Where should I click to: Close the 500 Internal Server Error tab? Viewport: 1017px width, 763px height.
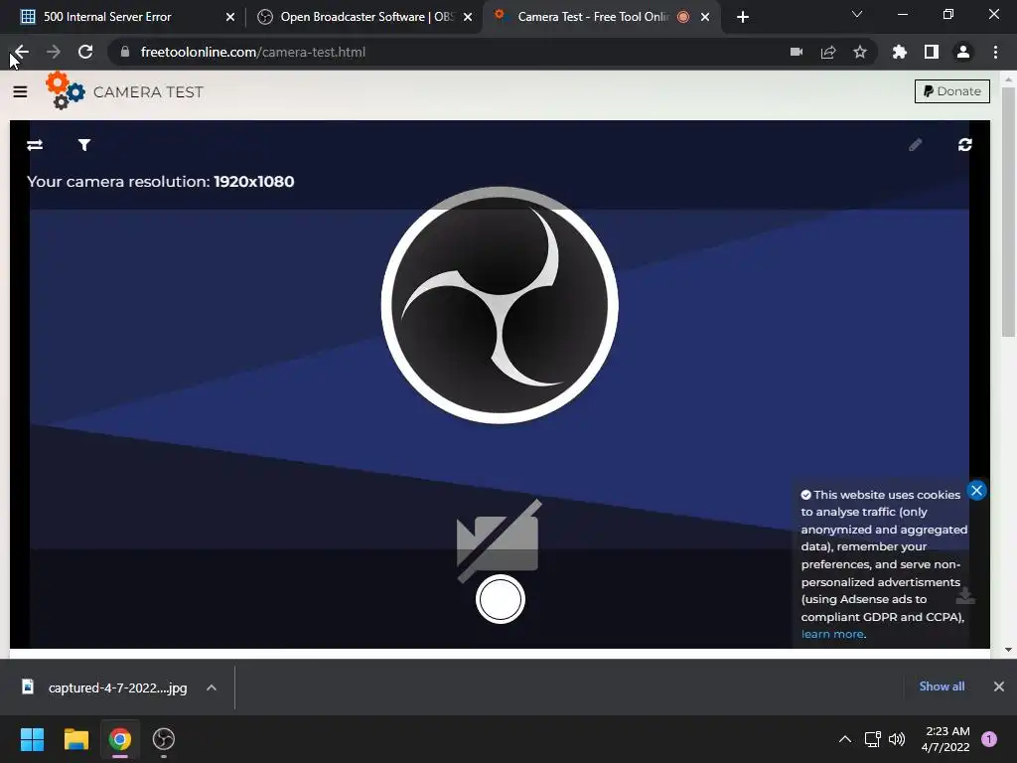[229, 17]
